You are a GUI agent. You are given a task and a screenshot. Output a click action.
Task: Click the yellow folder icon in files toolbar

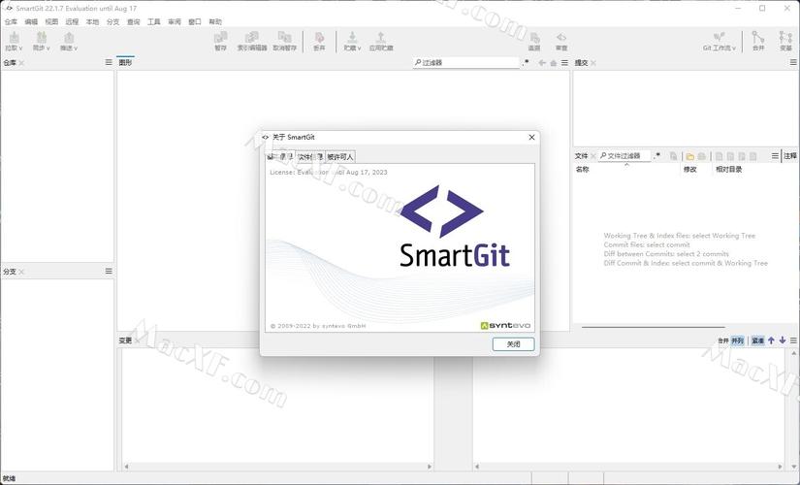[x=689, y=156]
